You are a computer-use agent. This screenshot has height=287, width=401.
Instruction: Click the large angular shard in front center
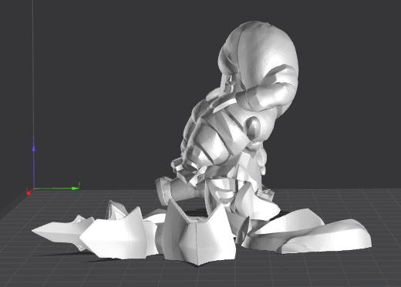(x=199, y=232)
